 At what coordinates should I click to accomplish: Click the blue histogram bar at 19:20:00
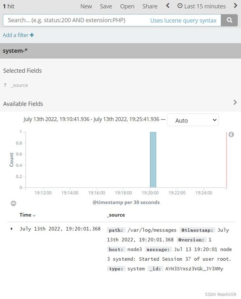coord(153,159)
